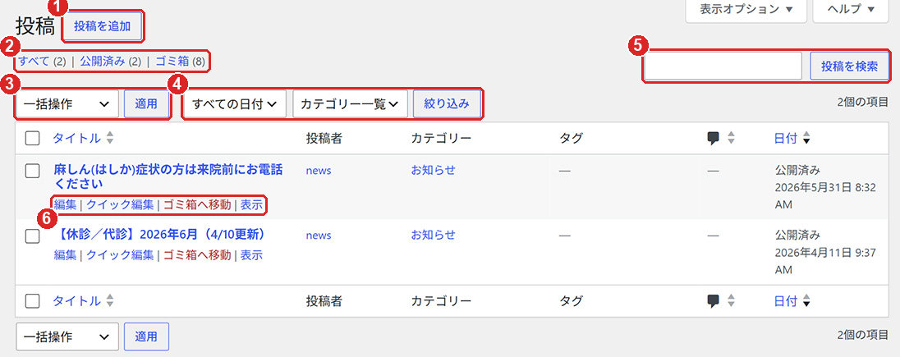Click sort arrows beside footer 日付 column
The image size is (900, 357).
tap(806, 300)
